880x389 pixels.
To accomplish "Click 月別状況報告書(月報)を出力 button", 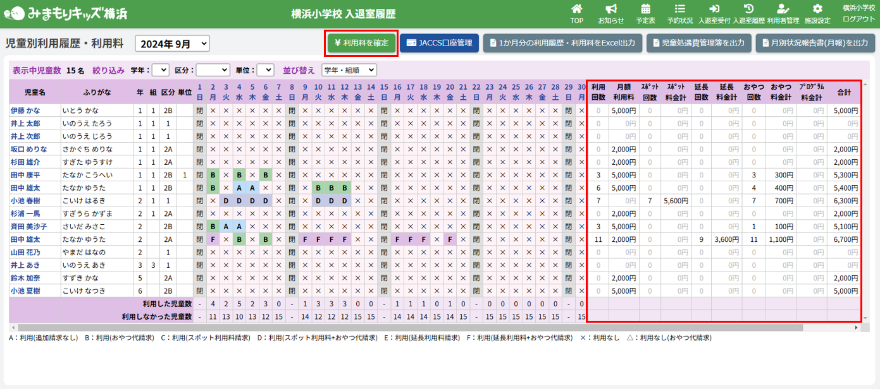I will tap(815, 43).
